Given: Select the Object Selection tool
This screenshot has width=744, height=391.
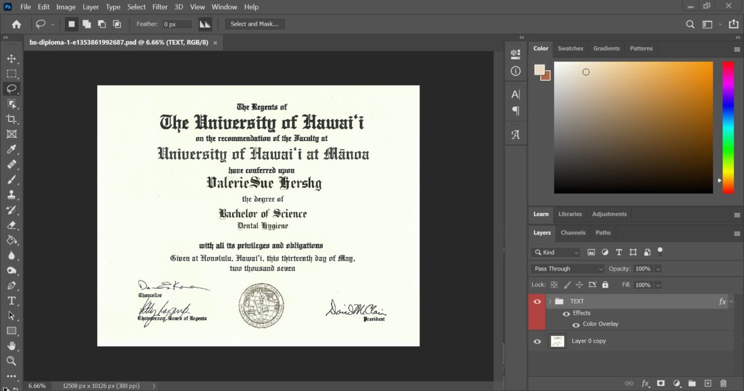Looking at the screenshot, I should point(11,104).
